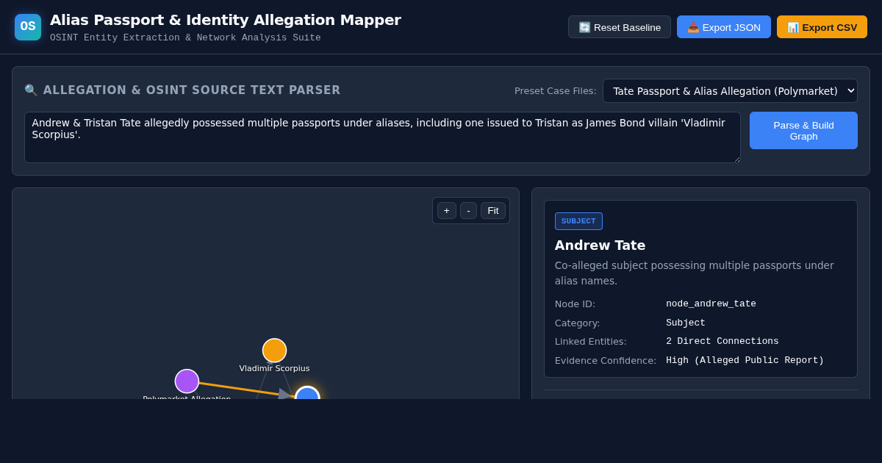882x463 pixels.
Task: Click the Andrew Tate entity heading
Action: (600, 245)
